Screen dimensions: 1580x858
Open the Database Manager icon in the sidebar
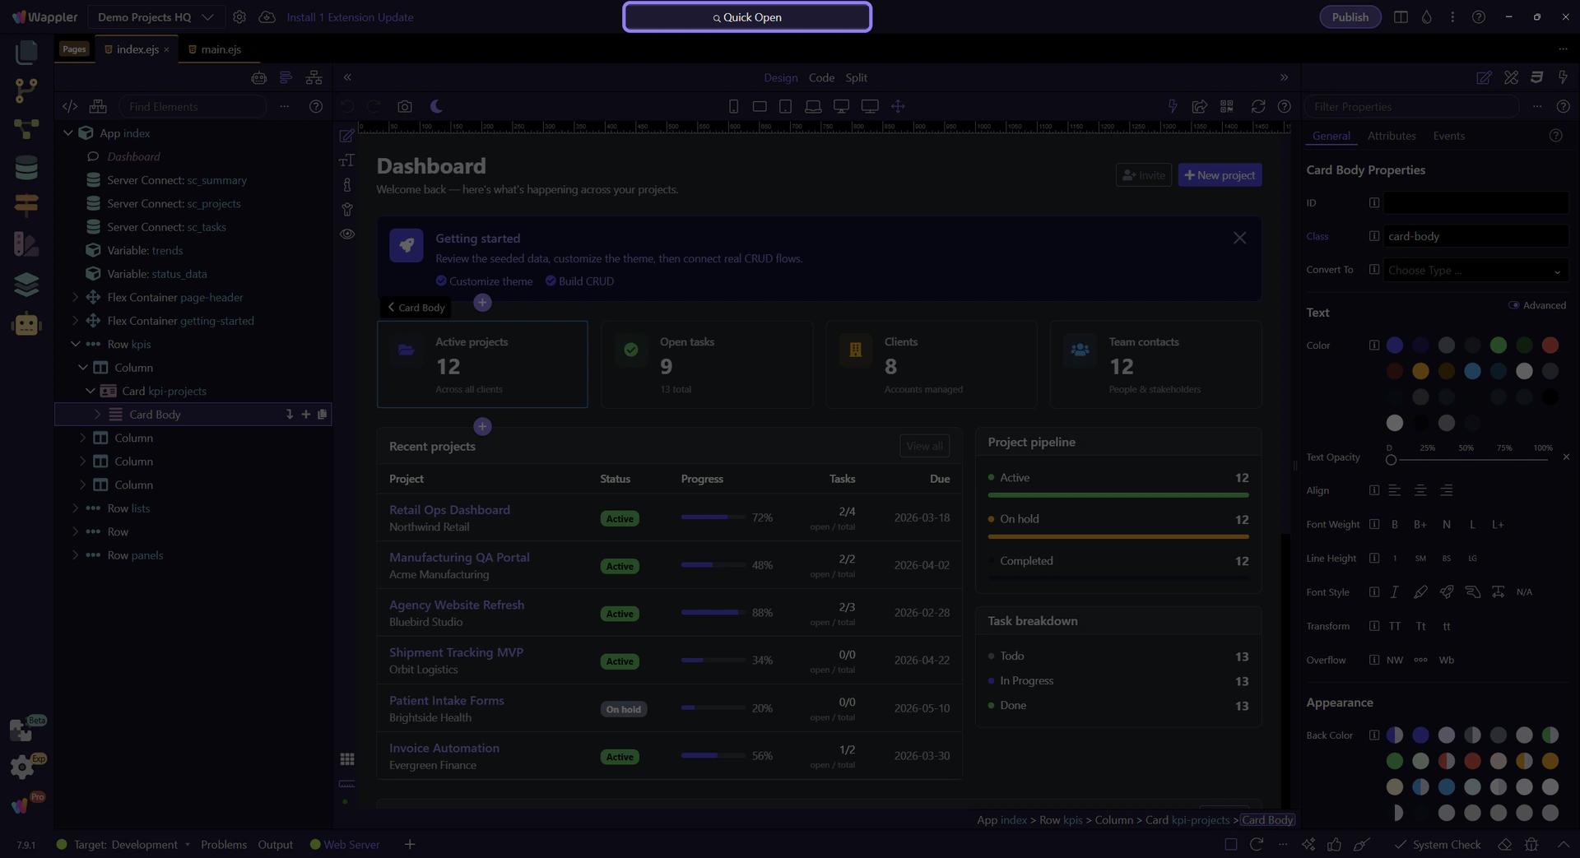tap(26, 168)
